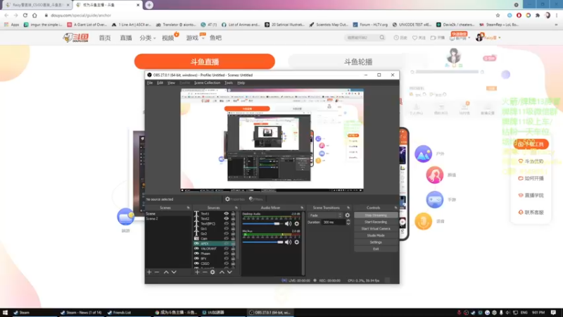Pop out the Scenes dock
The image size is (563, 317).
click(x=188, y=208)
